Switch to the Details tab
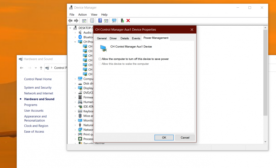The image size is (276, 168). (x=125, y=38)
